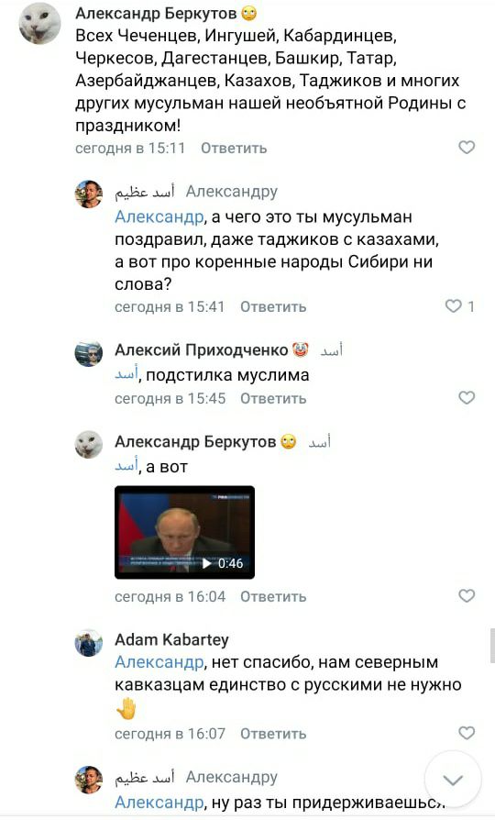The width and height of the screenshot is (495, 820).
Task: Reply to the 15:41 comment via Ответить
Action: tap(273, 306)
